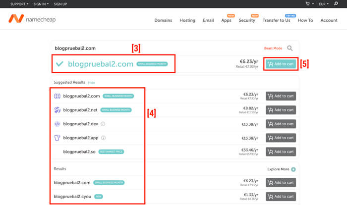Viewport: 347px width, 205px height.
Task: Click the plus icon next to Explore More
Action: [293, 169]
